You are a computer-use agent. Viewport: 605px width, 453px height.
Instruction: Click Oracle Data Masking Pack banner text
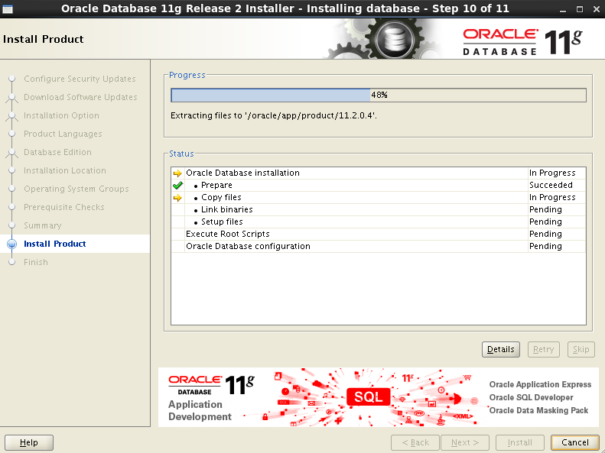(538, 411)
